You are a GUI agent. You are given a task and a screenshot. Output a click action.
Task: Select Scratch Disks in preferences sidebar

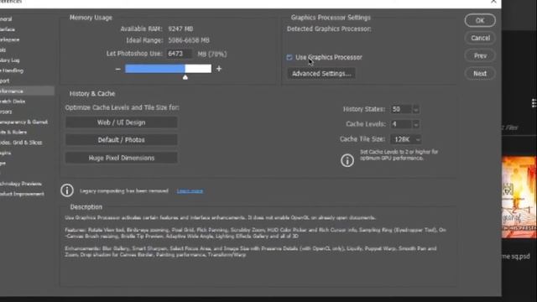(x=13, y=102)
